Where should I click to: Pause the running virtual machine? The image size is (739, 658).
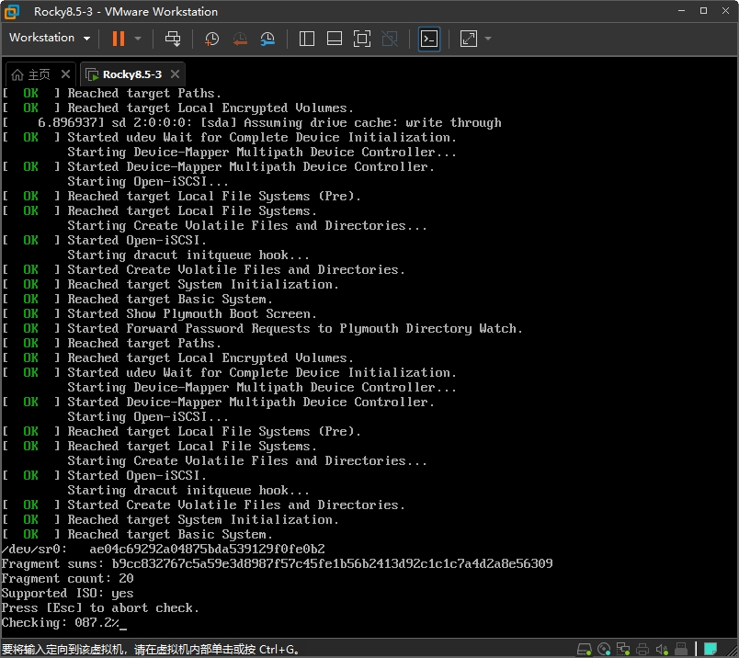coord(119,39)
